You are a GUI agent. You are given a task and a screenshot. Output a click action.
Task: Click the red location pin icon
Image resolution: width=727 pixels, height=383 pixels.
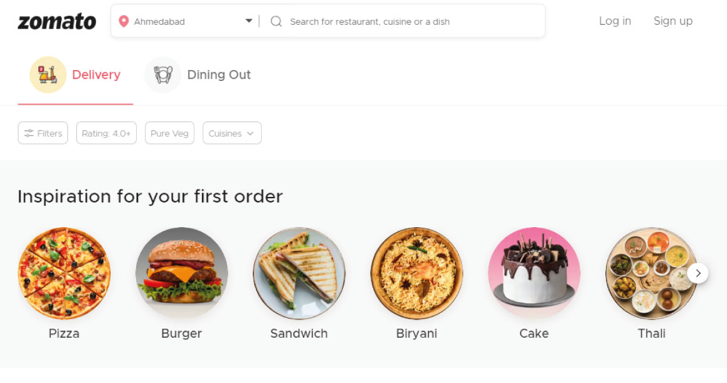click(124, 22)
